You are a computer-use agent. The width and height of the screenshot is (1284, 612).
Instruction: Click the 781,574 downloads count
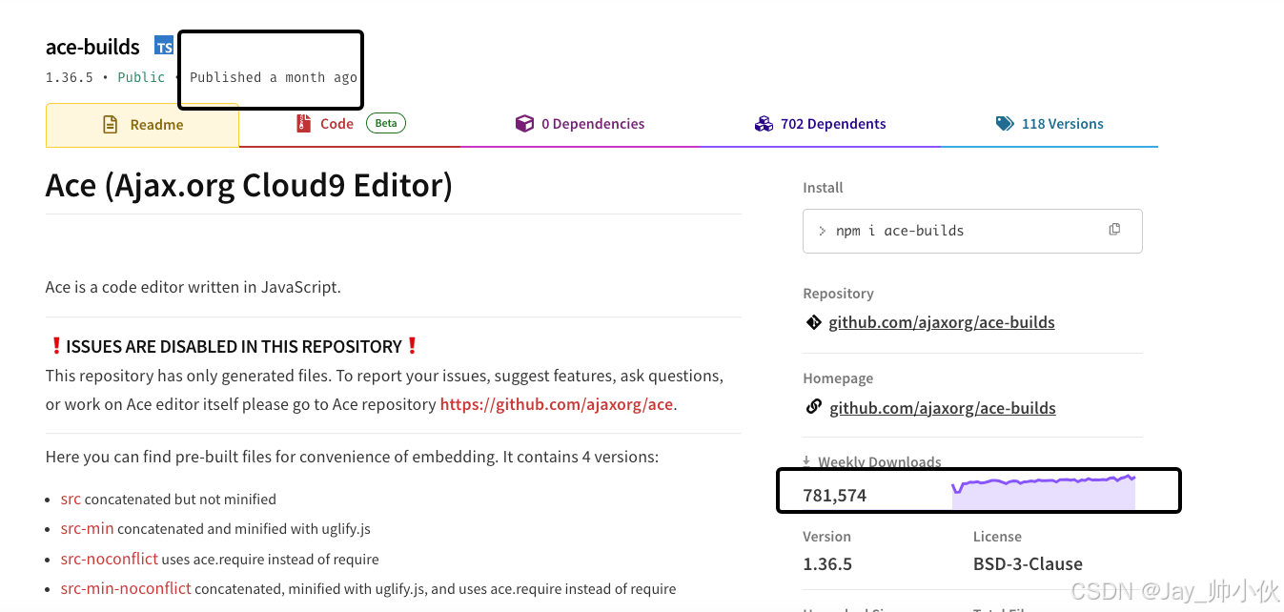coord(835,496)
